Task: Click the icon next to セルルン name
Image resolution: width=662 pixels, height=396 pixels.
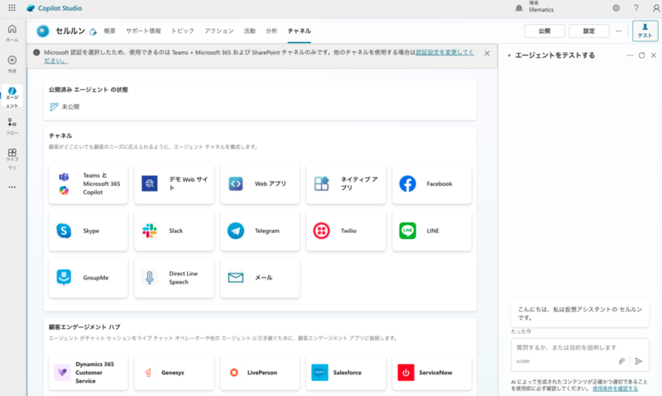Action: point(93,31)
